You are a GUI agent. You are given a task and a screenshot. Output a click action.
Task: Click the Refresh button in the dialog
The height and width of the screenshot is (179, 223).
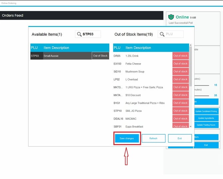tap(153, 138)
